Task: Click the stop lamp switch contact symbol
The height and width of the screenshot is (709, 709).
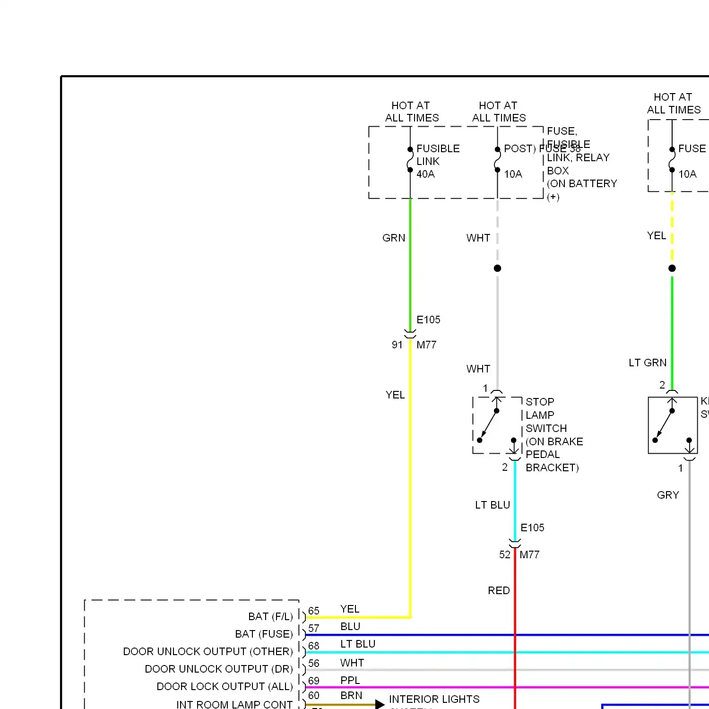Action: click(497, 425)
